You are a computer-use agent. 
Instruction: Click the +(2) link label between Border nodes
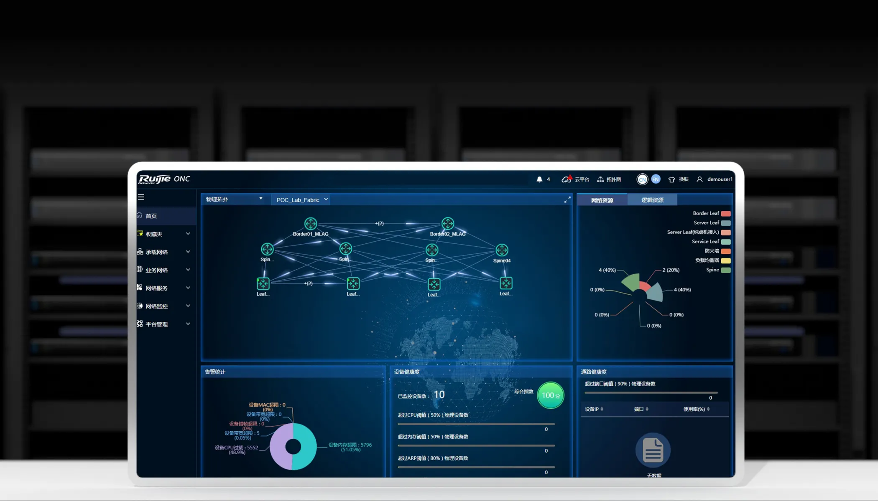(379, 223)
